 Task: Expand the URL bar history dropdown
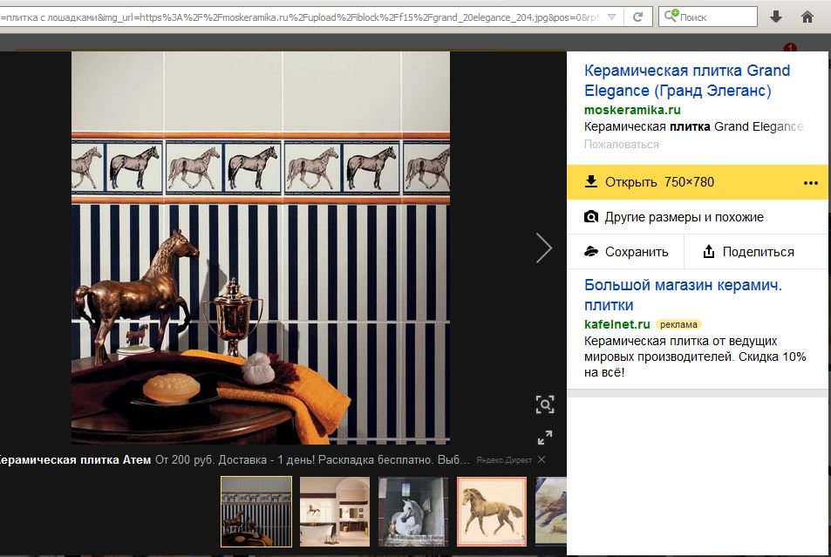pos(613,17)
